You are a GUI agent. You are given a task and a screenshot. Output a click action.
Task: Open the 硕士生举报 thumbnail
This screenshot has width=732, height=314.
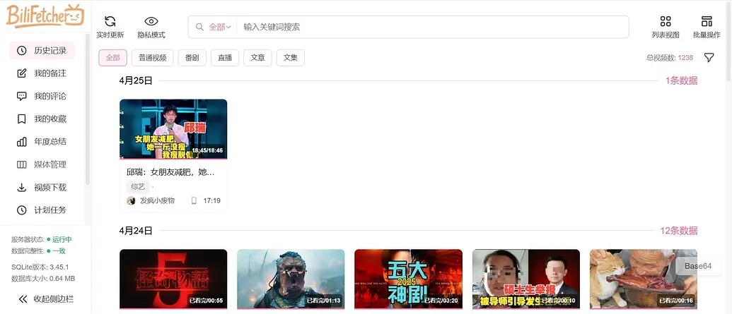526,279
